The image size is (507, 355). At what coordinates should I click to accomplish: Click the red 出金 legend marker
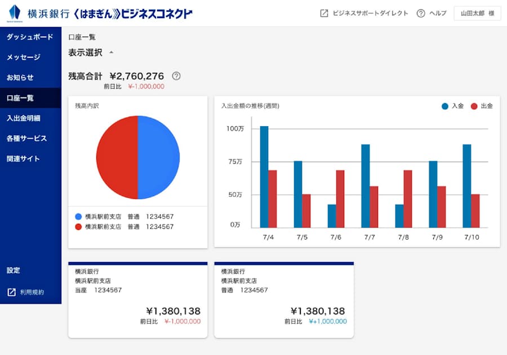(474, 106)
